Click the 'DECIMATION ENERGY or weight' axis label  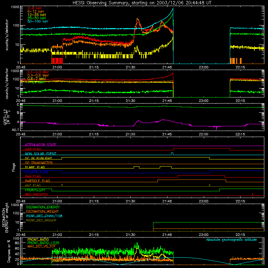5,217
